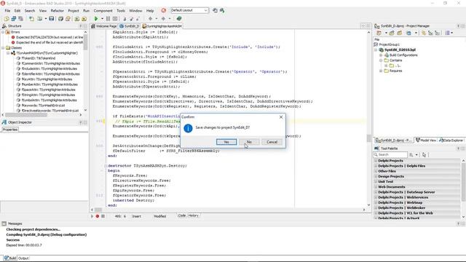Collapse the Errors node in Structure

(x=3, y=32)
